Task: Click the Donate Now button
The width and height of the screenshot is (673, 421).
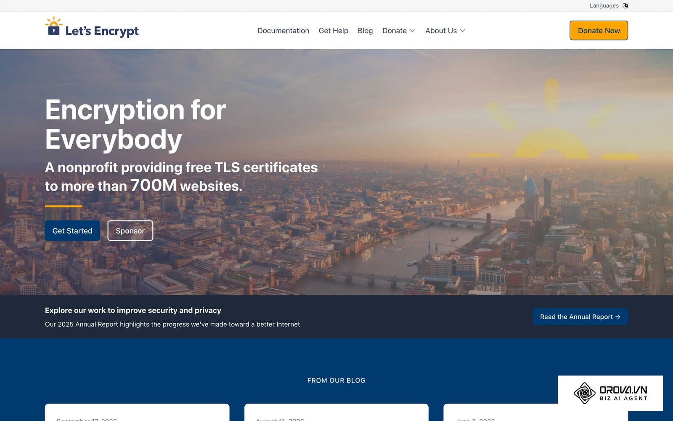Action: (599, 31)
